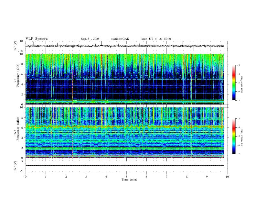Viewport: 256px width, 198px height.
Task: Click the ch.1 spectrogram panel
Action: click(125, 79)
